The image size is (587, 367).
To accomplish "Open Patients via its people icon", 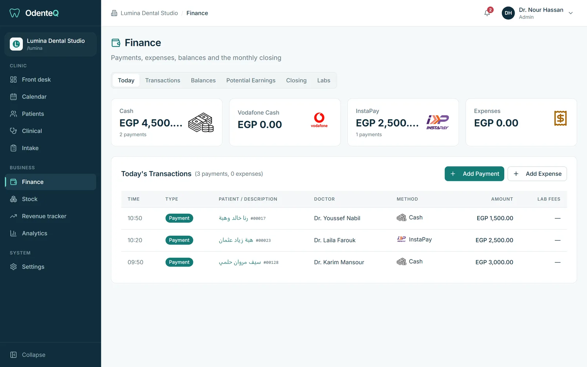I will pyautogui.click(x=14, y=114).
